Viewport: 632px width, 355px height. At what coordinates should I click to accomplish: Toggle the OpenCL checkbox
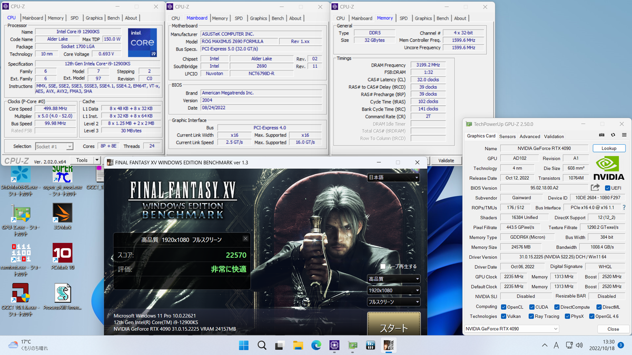tap(503, 307)
